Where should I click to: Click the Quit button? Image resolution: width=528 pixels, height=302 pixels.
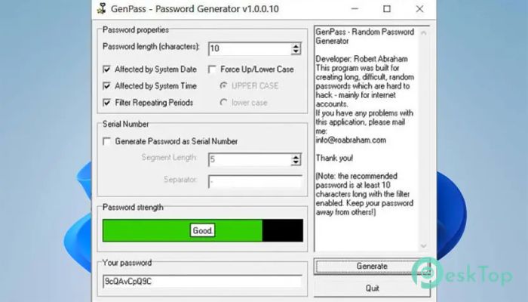click(372, 288)
